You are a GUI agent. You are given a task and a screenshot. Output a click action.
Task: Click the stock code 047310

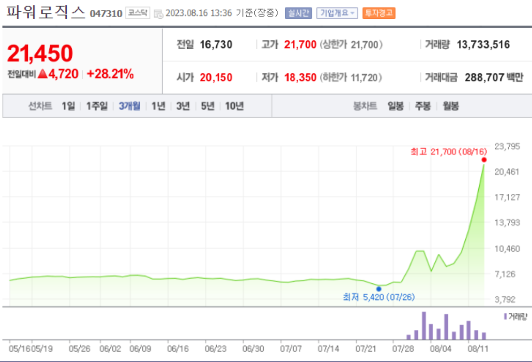pyautogui.click(x=106, y=13)
